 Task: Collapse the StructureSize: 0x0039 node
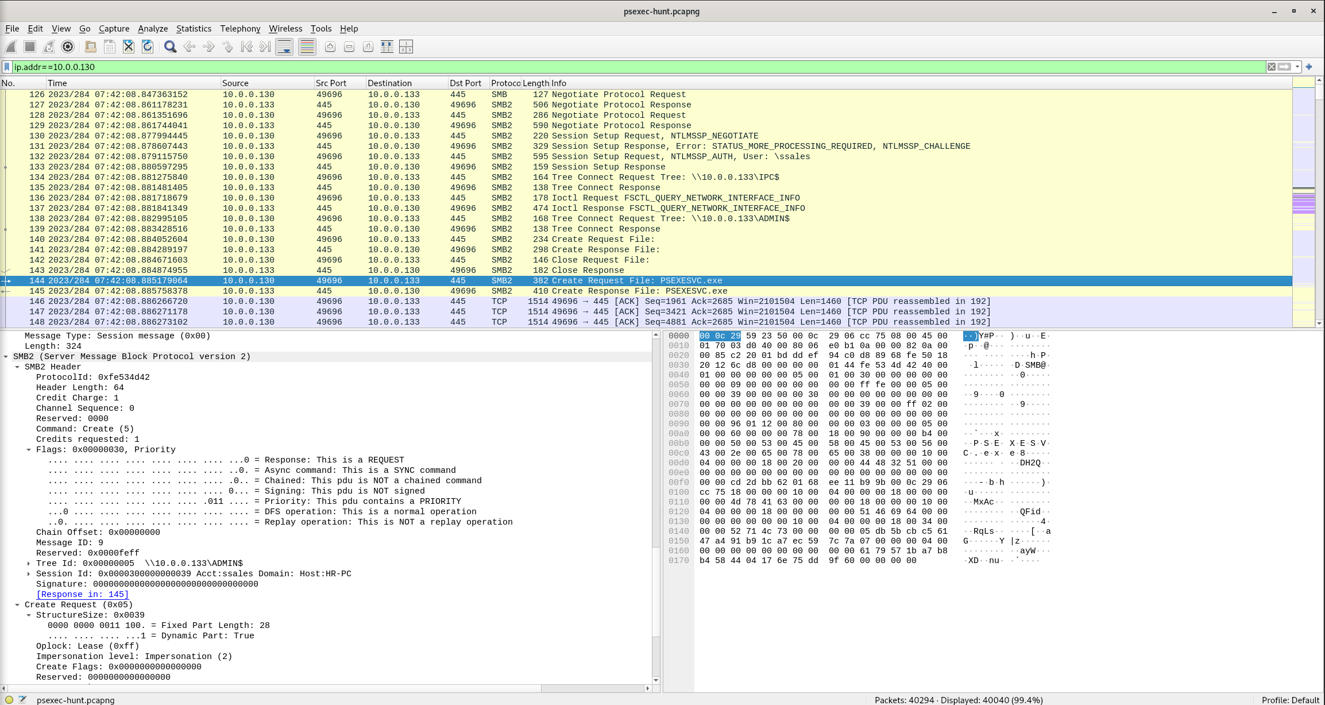click(29, 615)
